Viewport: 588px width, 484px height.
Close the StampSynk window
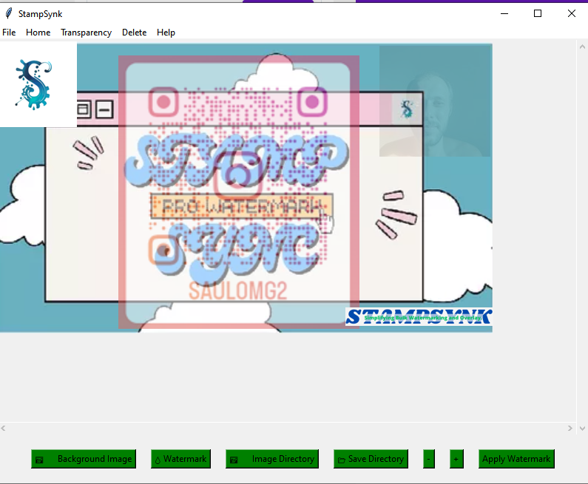(x=572, y=13)
